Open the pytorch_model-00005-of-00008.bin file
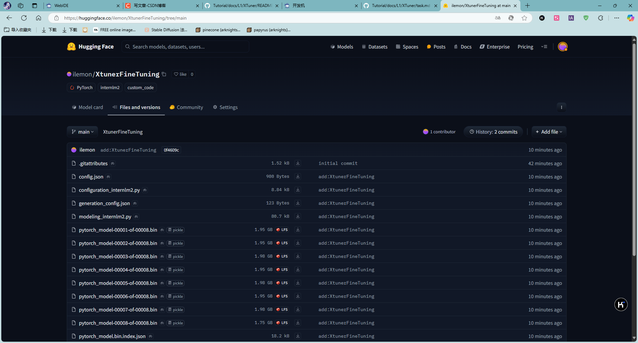Screen dimensions: 638x343 [x=118, y=283]
